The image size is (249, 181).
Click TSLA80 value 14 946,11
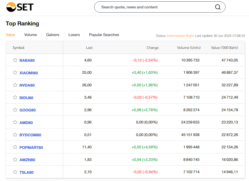pos(230,172)
